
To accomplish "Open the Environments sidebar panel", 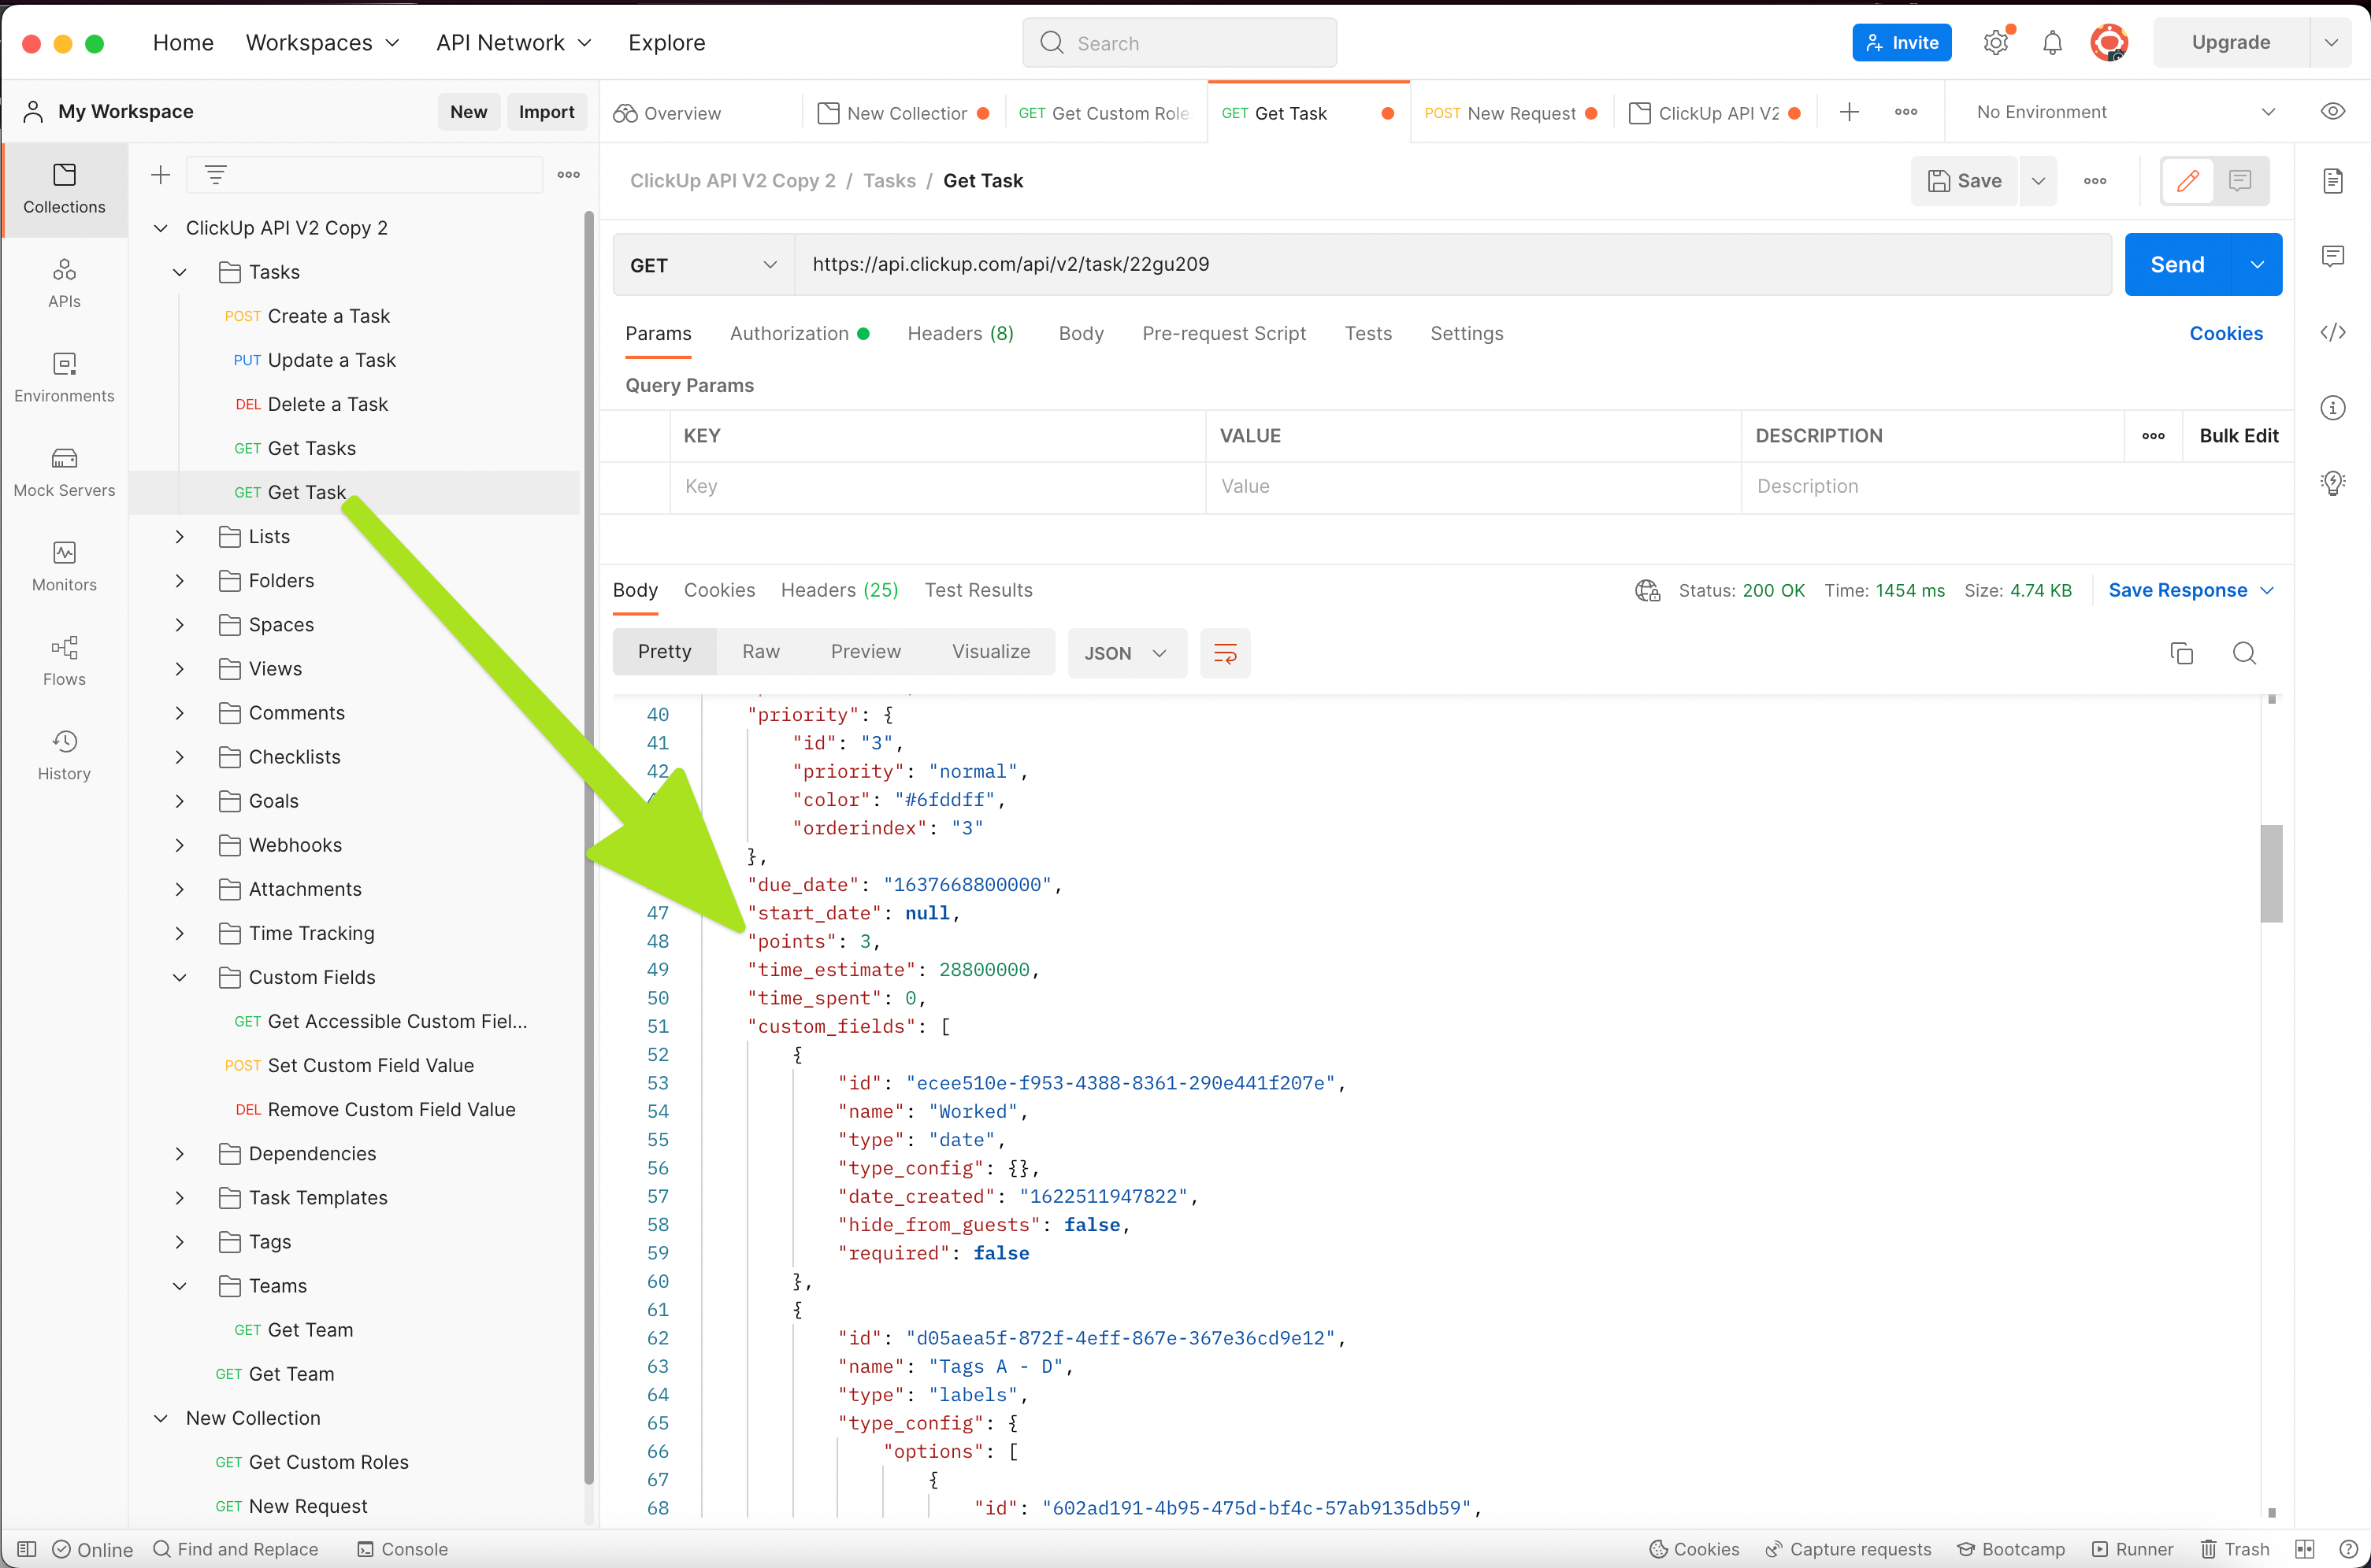I will (64, 377).
